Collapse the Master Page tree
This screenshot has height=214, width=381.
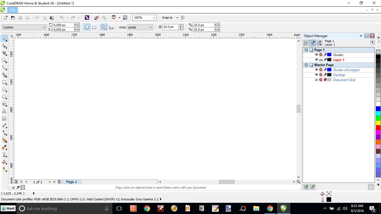pos(306,65)
